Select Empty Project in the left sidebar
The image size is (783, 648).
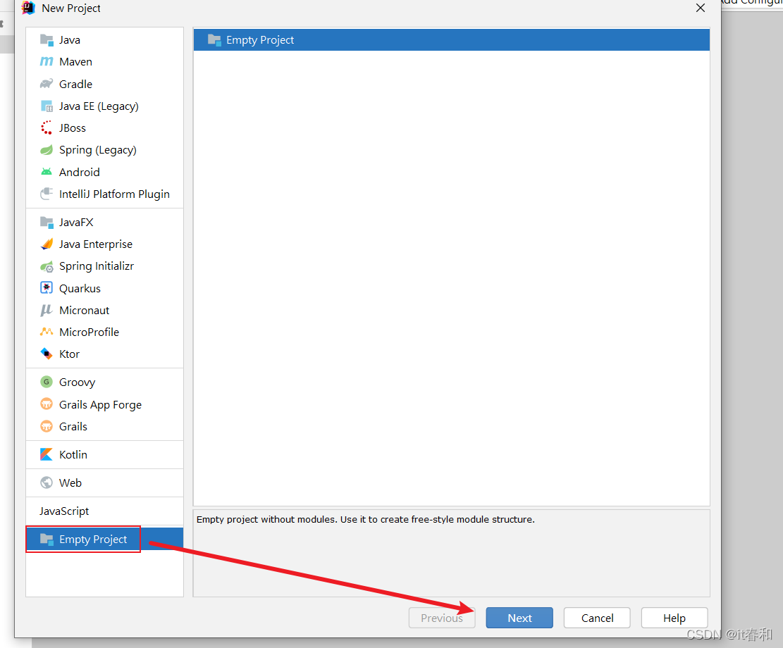[104, 539]
